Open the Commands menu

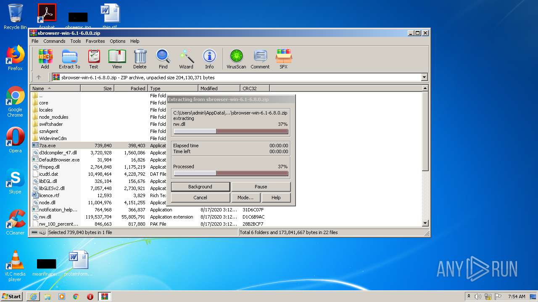[x=54, y=41]
